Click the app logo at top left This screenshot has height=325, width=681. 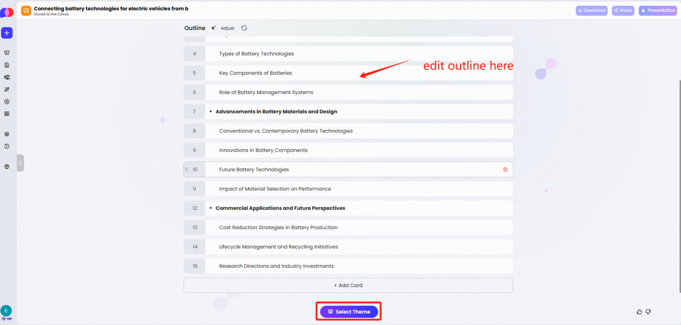[x=7, y=13]
